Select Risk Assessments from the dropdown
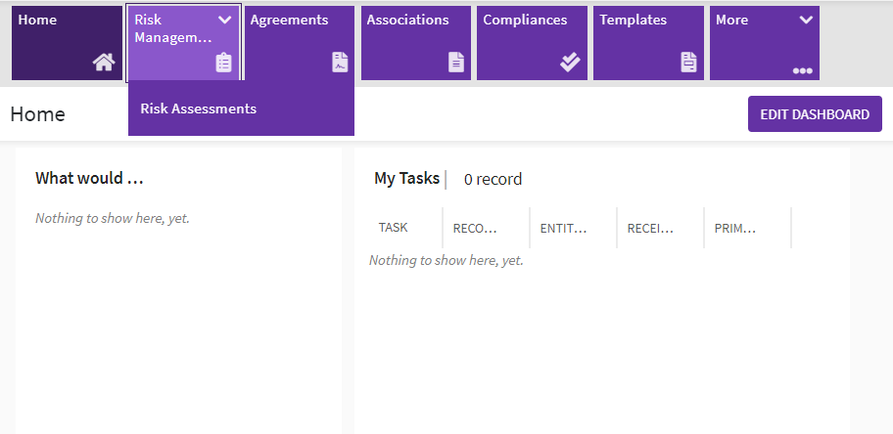 pos(199,108)
